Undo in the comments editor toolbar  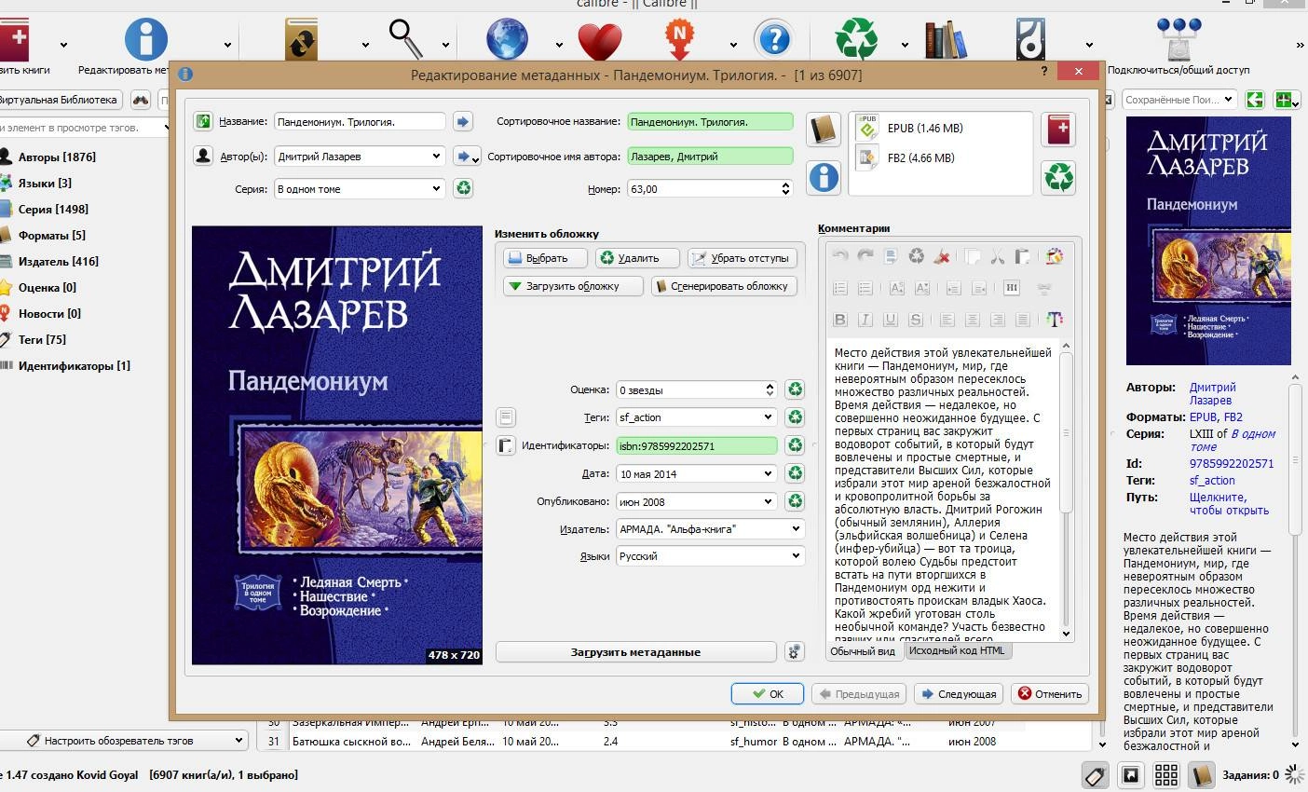coord(839,256)
